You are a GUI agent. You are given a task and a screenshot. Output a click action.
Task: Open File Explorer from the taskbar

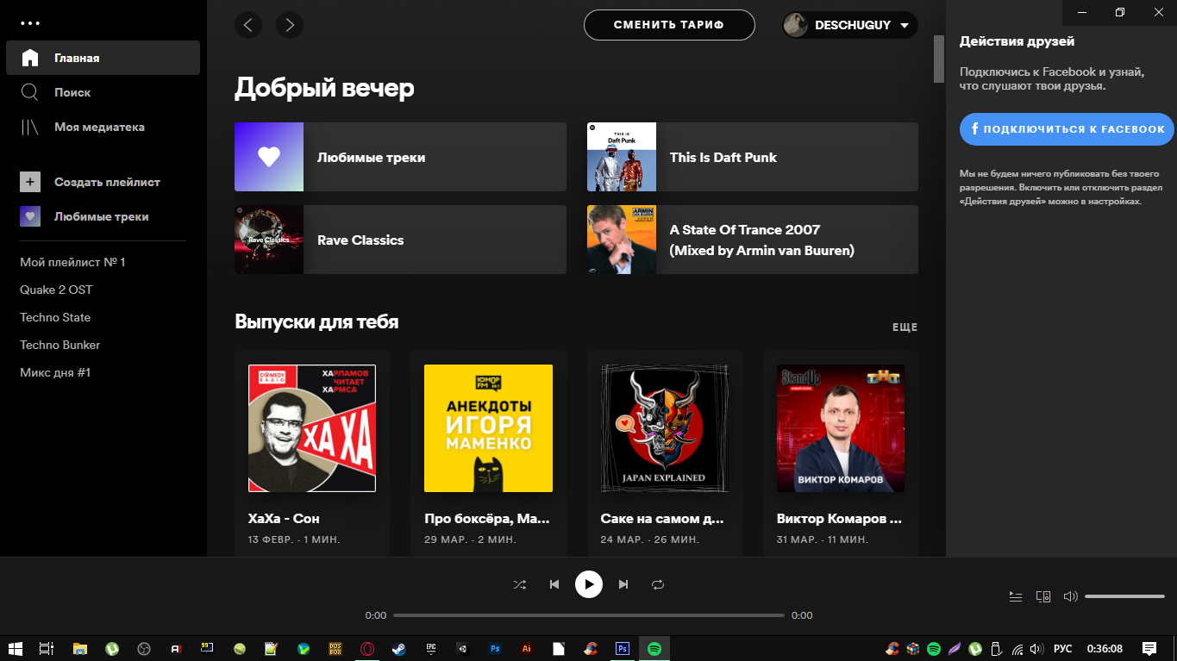(x=80, y=649)
